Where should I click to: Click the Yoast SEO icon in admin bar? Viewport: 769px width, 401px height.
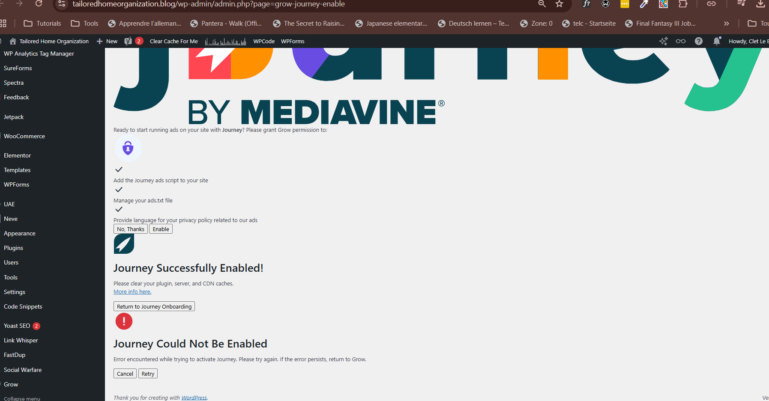point(129,41)
